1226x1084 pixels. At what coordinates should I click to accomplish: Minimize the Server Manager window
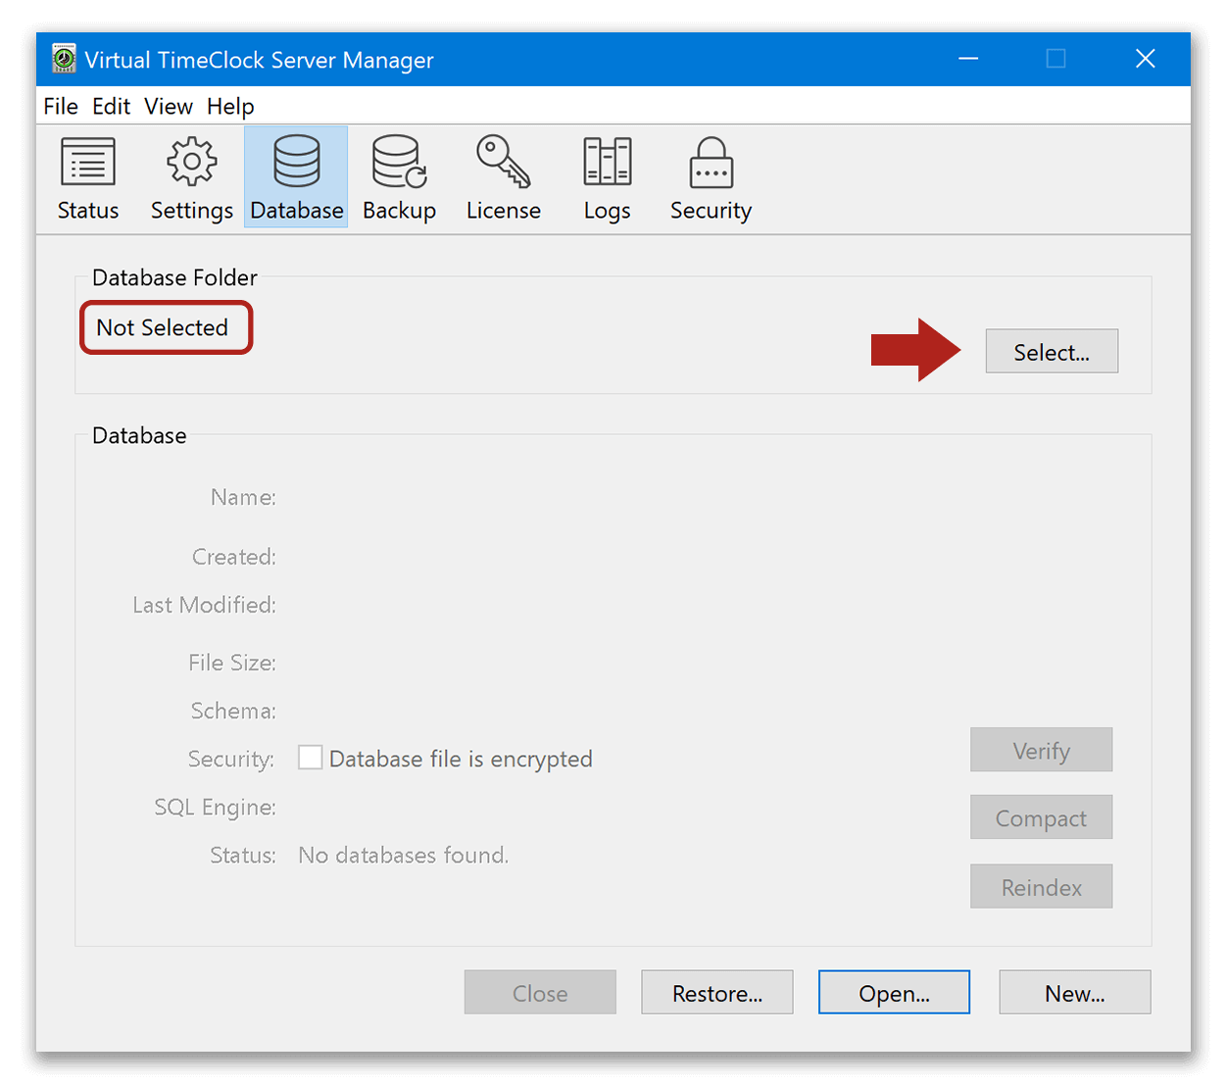[x=968, y=59]
